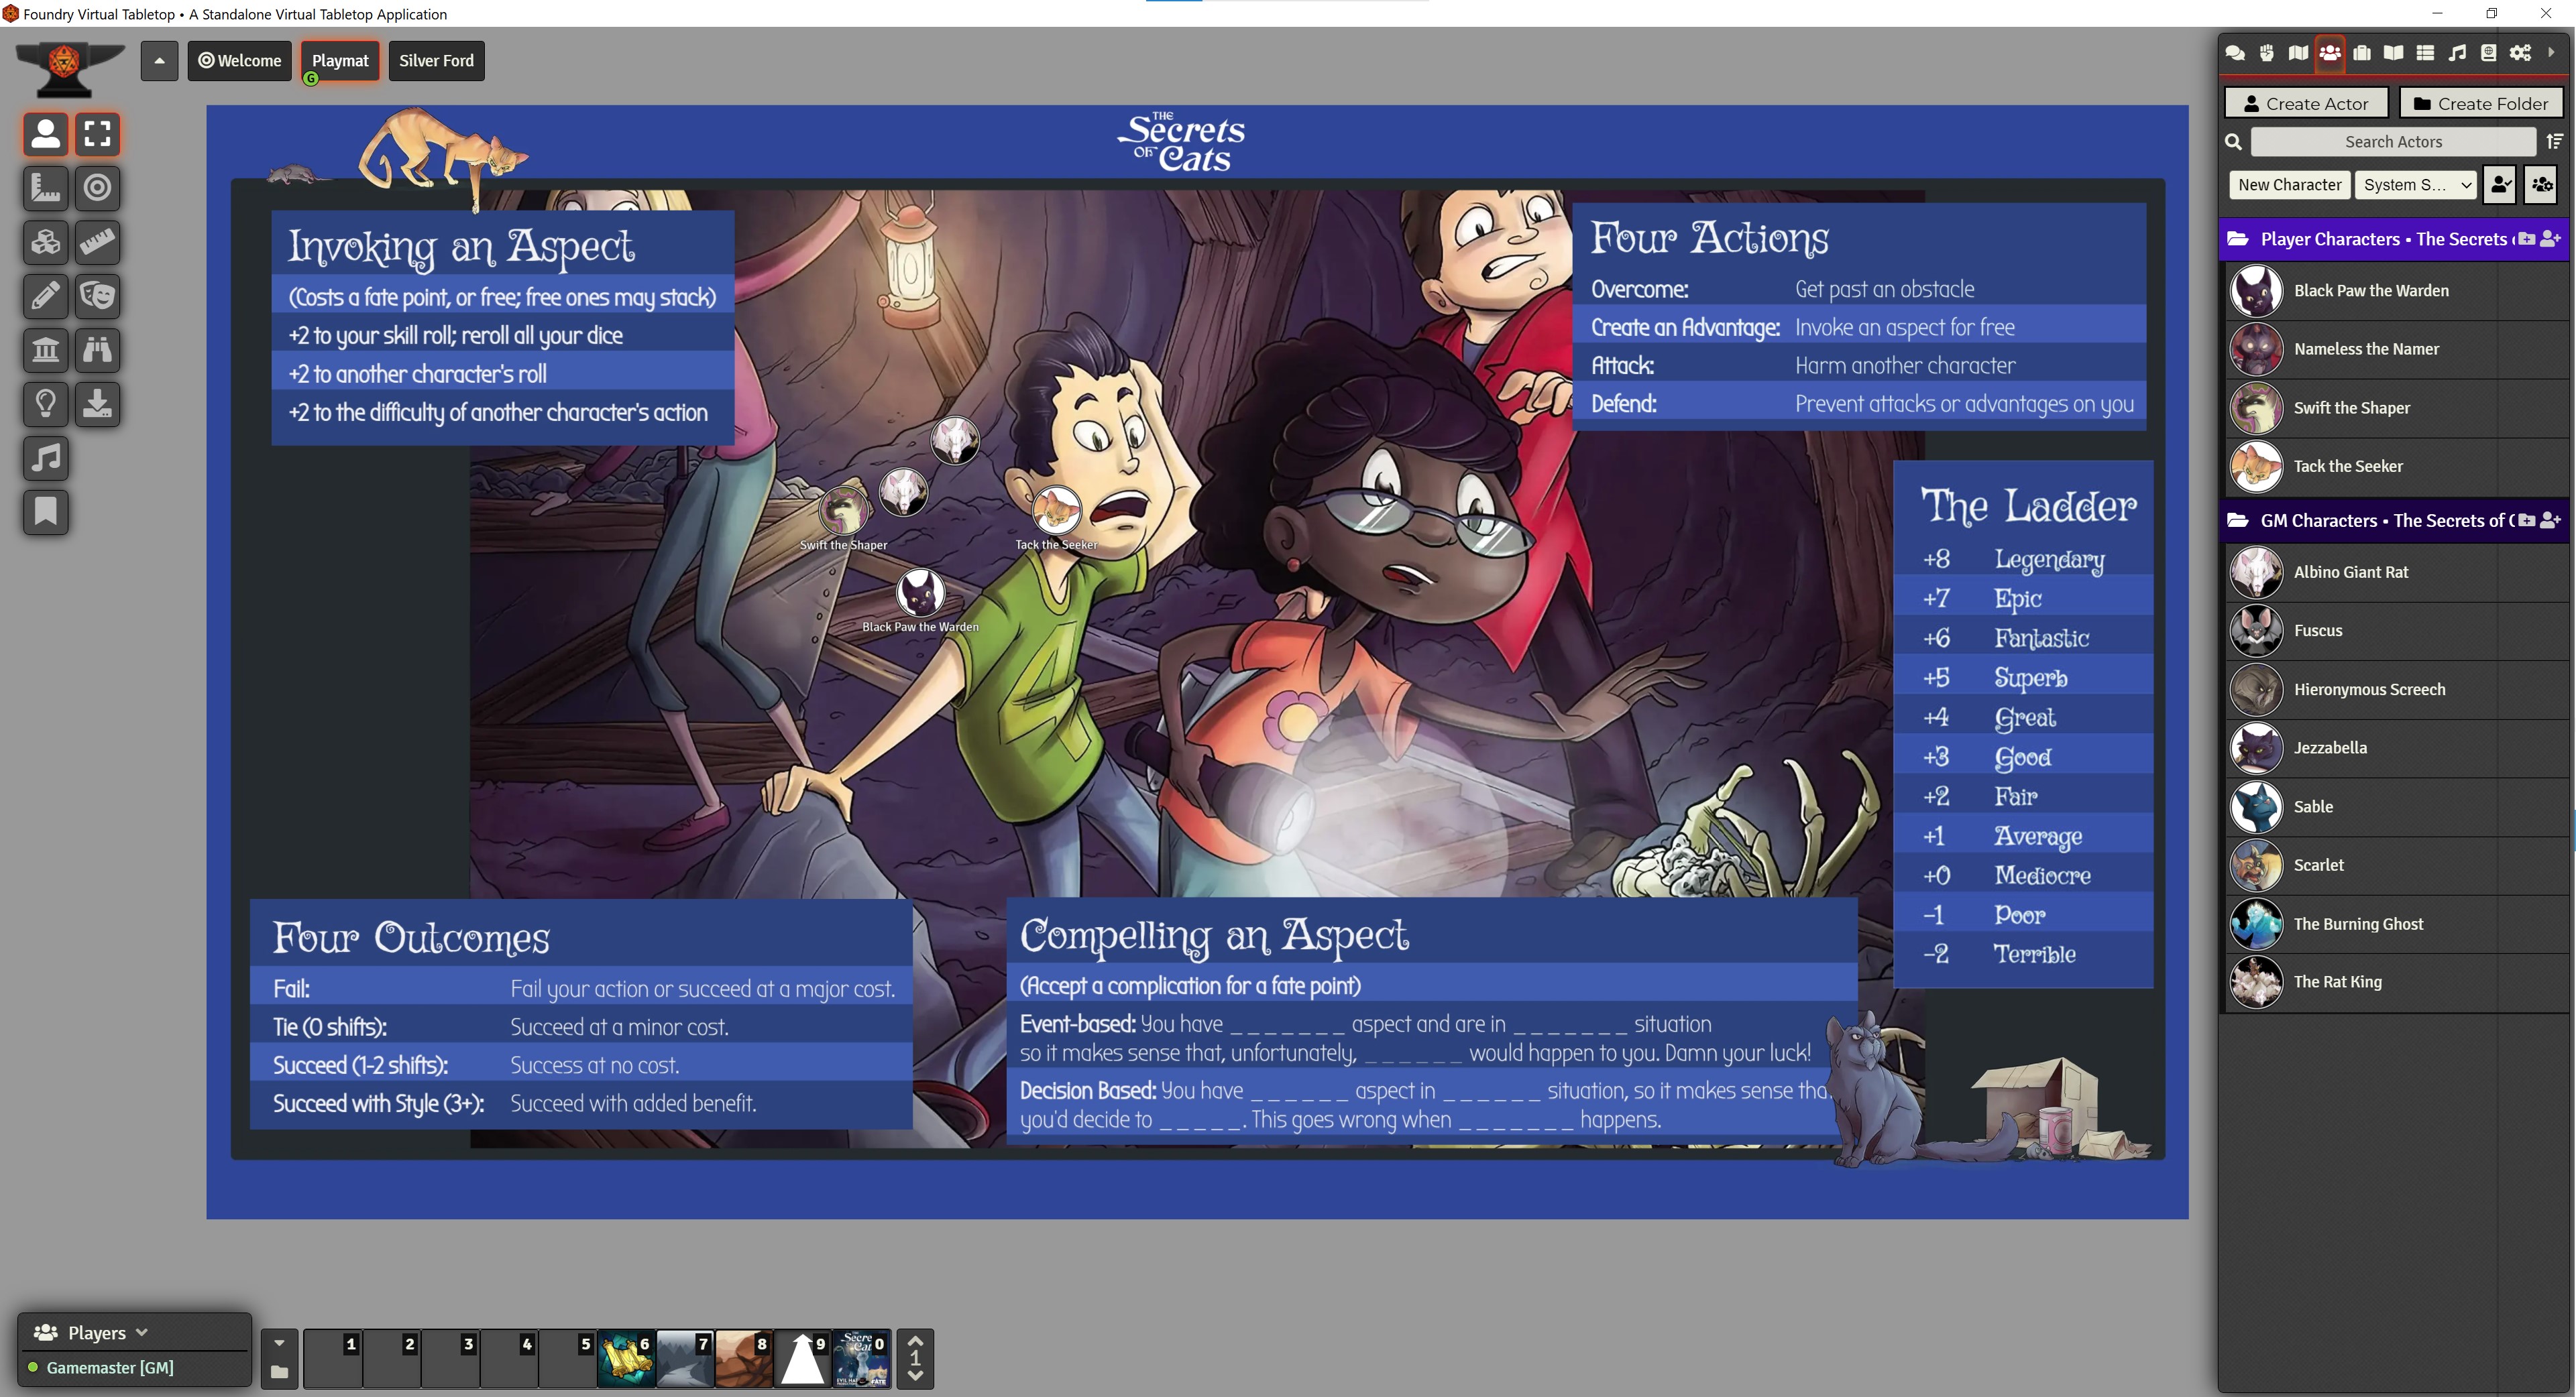Open the Jezzabella actor entry

[x=2396, y=747]
